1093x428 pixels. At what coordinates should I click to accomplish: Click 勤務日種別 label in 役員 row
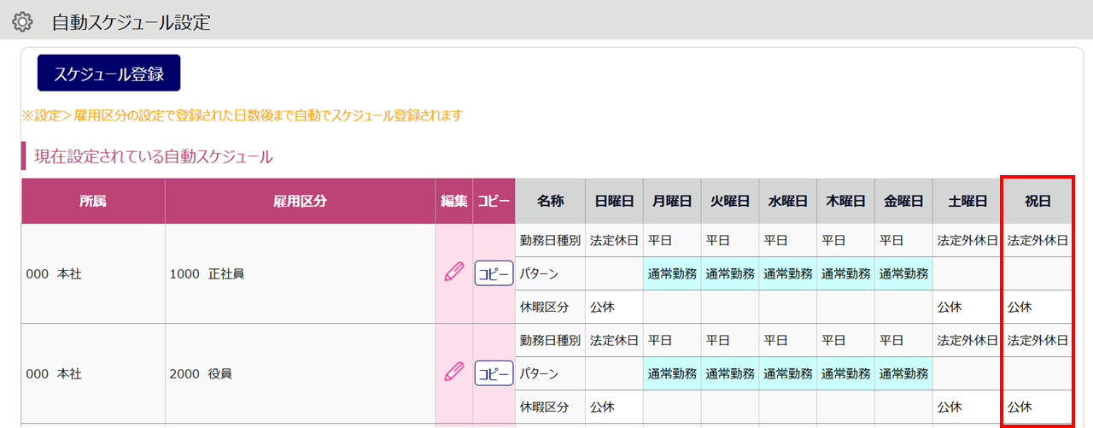click(x=550, y=340)
